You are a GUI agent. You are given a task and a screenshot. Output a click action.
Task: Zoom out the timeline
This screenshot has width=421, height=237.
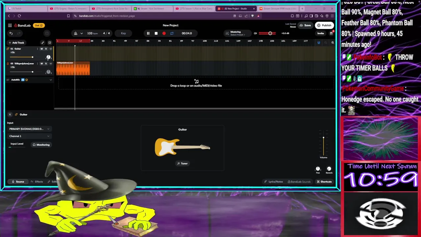(x=326, y=42)
